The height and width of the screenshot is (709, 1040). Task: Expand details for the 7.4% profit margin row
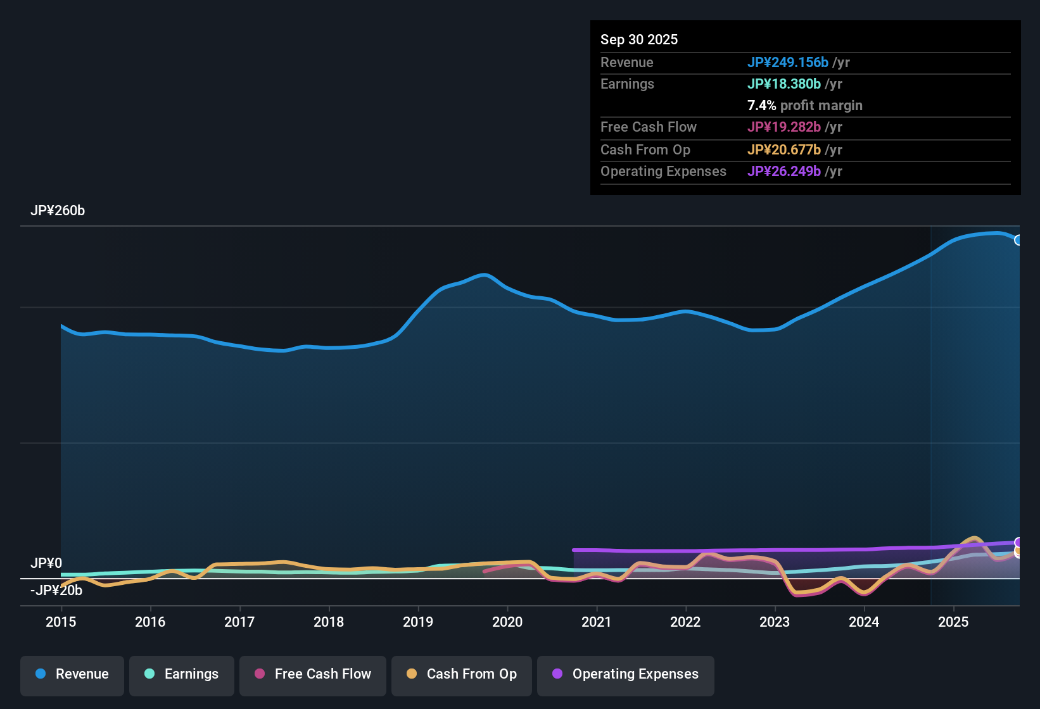[804, 106]
